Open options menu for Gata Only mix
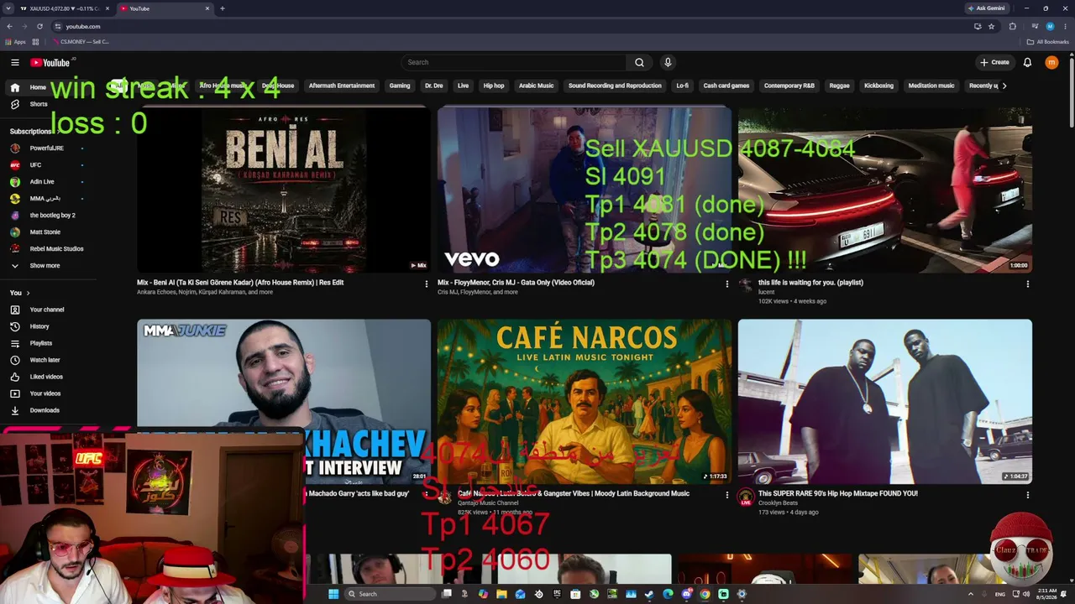The width and height of the screenshot is (1075, 604). click(727, 284)
